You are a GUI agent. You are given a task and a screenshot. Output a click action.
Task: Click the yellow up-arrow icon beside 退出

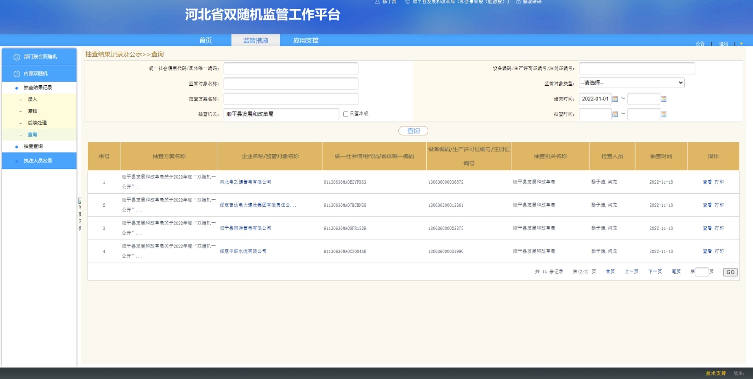tap(741, 44)
